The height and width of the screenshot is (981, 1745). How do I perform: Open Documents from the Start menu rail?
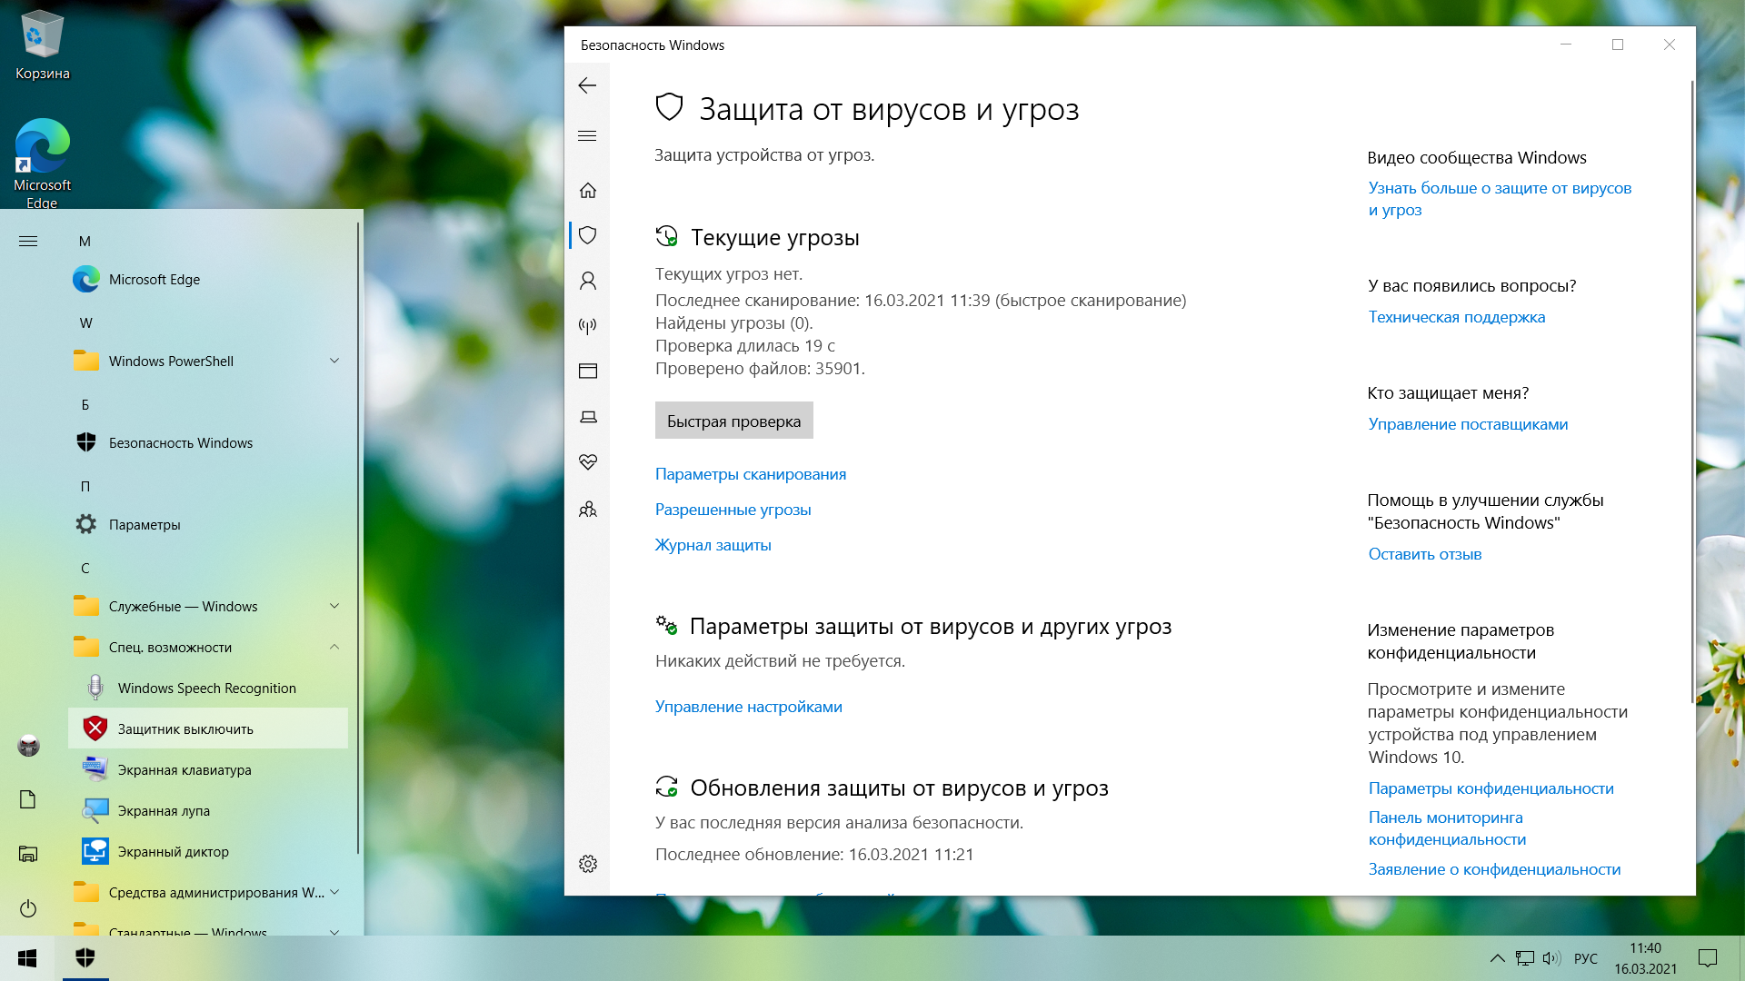[x=28, y=799]
